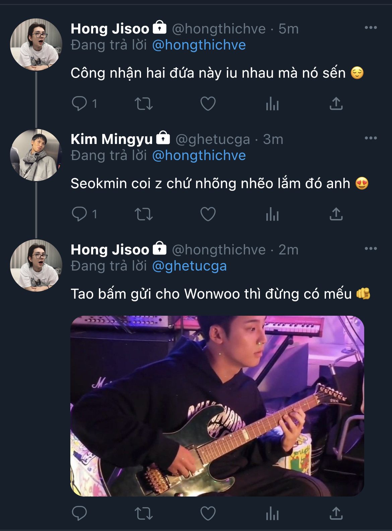Open Kim Mingyu's profile picture
Viewport: 392px width, 531px height.
(x=36, y=155)
